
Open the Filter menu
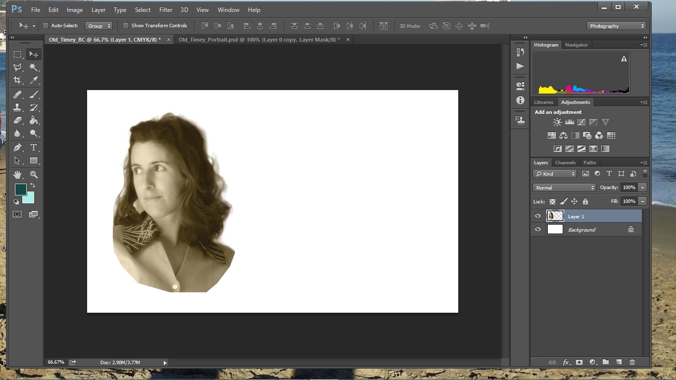point(165,9)
